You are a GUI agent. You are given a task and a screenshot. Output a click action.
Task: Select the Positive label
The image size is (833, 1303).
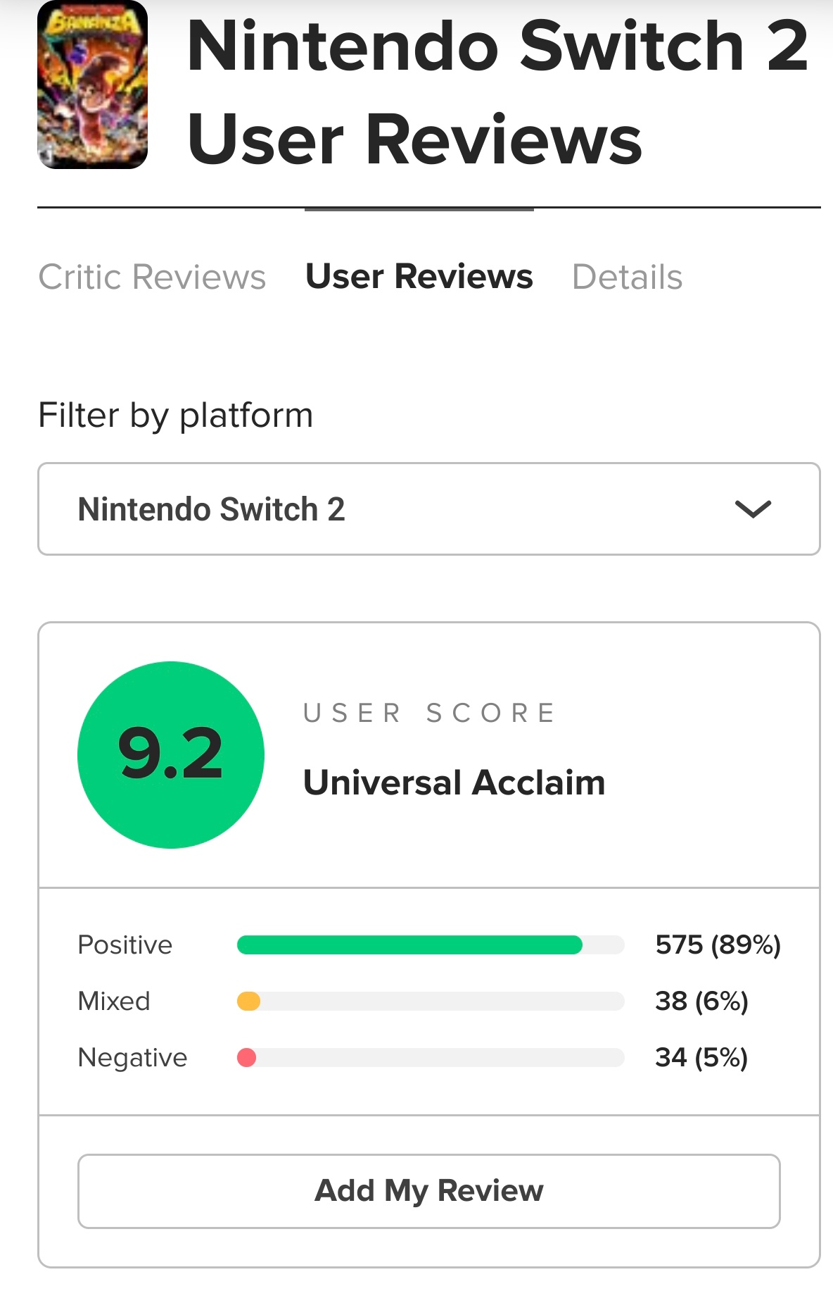coord(125,944)
